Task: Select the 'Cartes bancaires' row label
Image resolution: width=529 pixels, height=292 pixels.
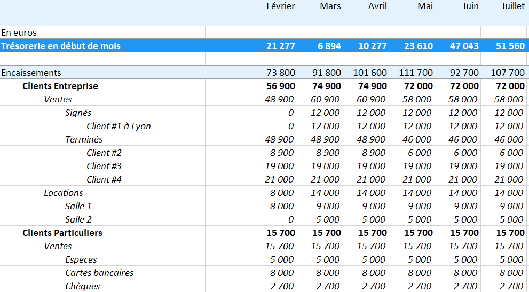Action: tap(99, 273)
